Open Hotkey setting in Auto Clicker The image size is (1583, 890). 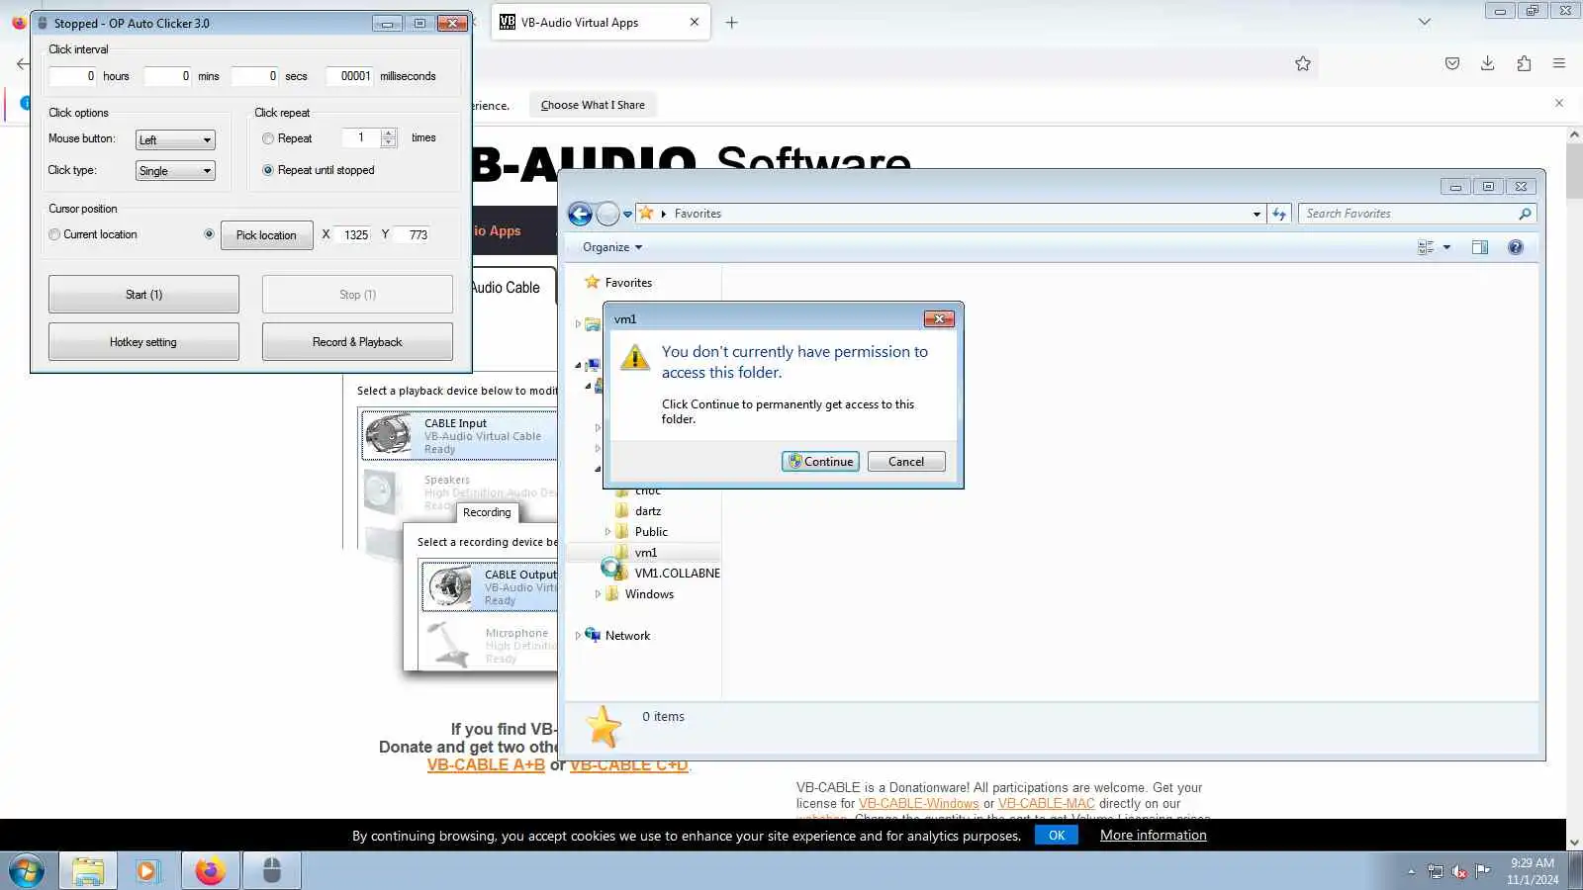coord(143,342)
